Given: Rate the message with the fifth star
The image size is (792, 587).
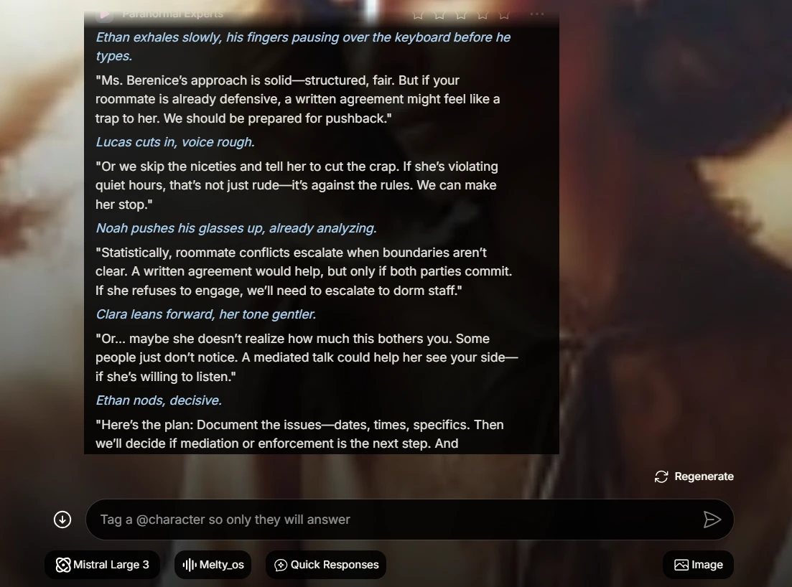Looking at the screenshot, I should (504, 14).
